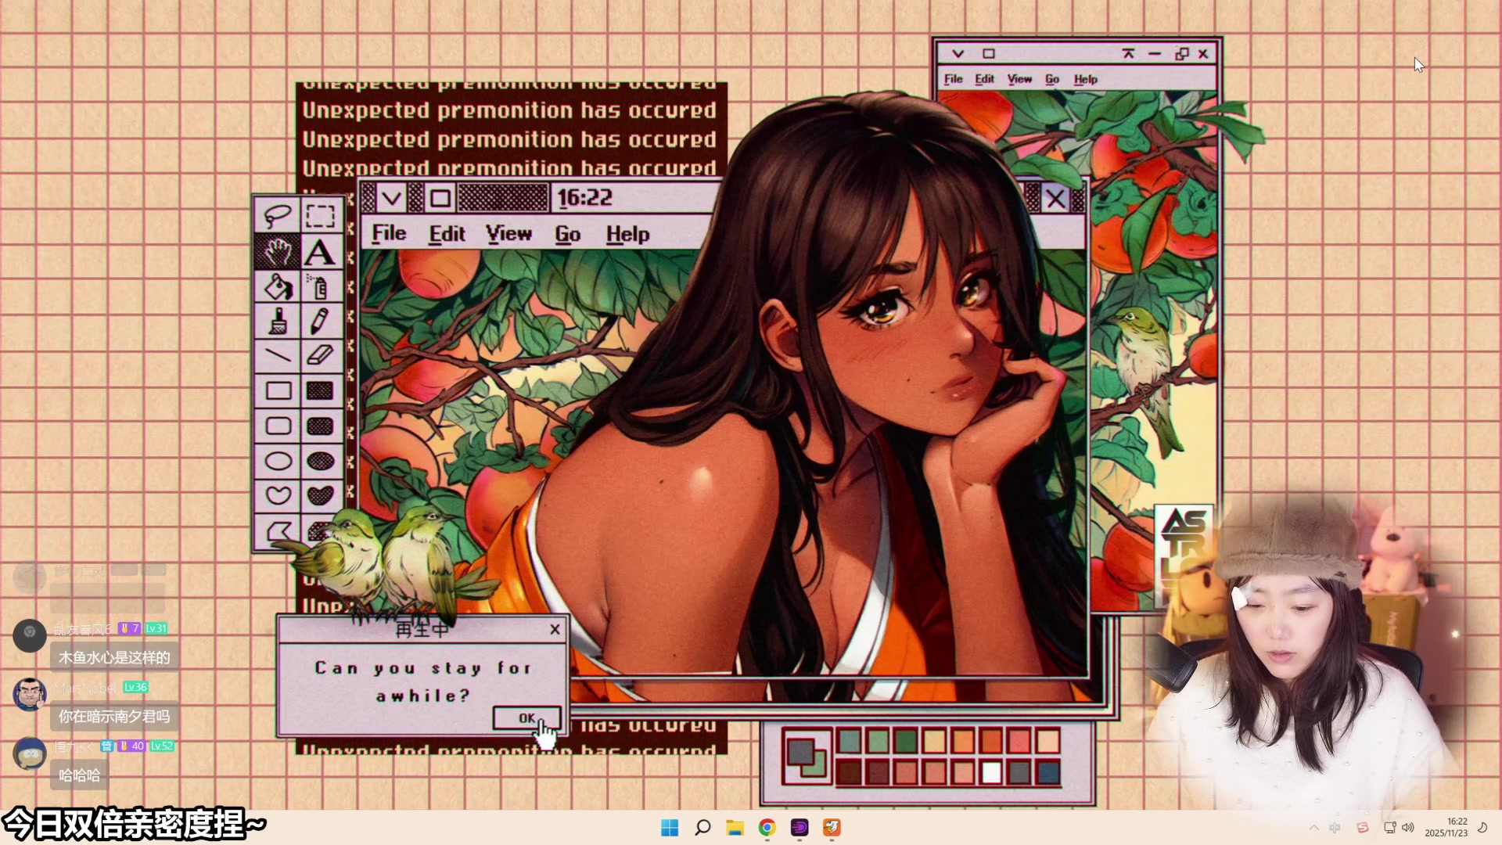Pick the white swatch in color palette
The image size is (1502, 845).
(991, 773)
